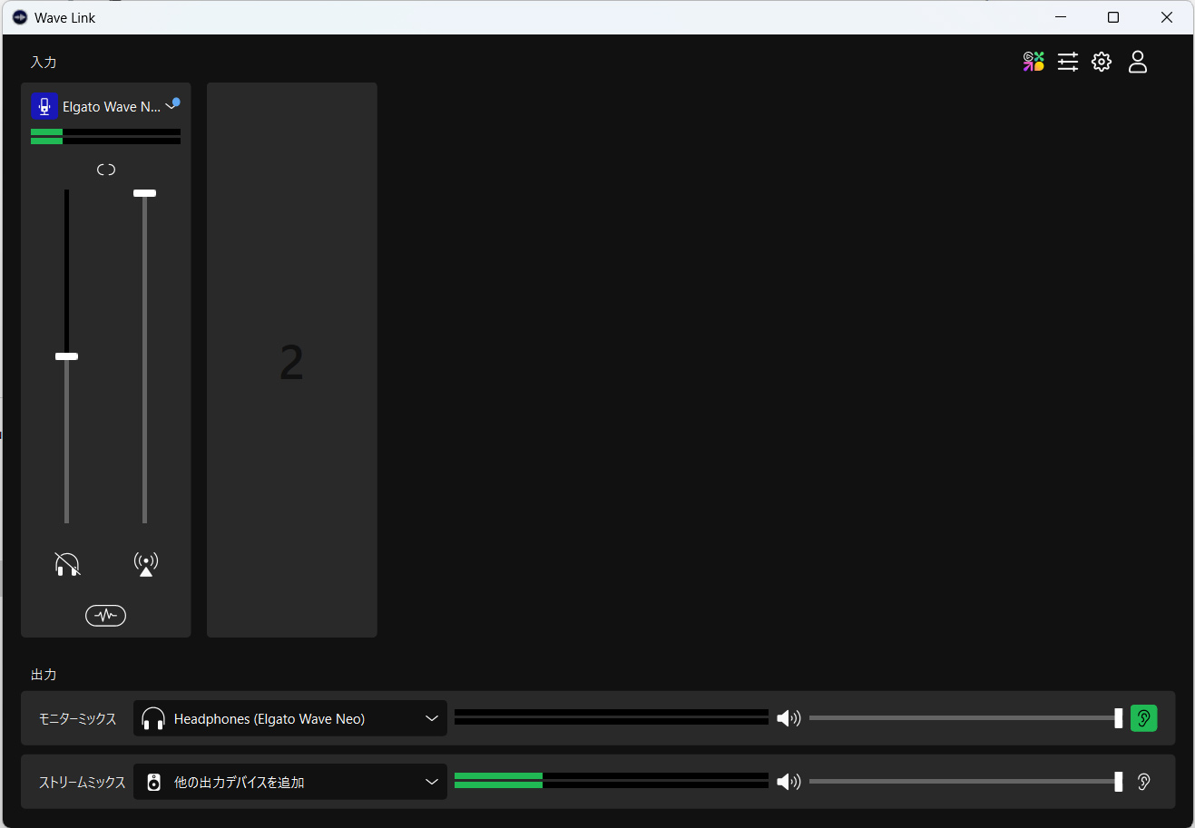Open the colorful Marketplace icon
The width and height of the screenshot is (1195, 828).
pyautogui.click(x=1033, y=62)
